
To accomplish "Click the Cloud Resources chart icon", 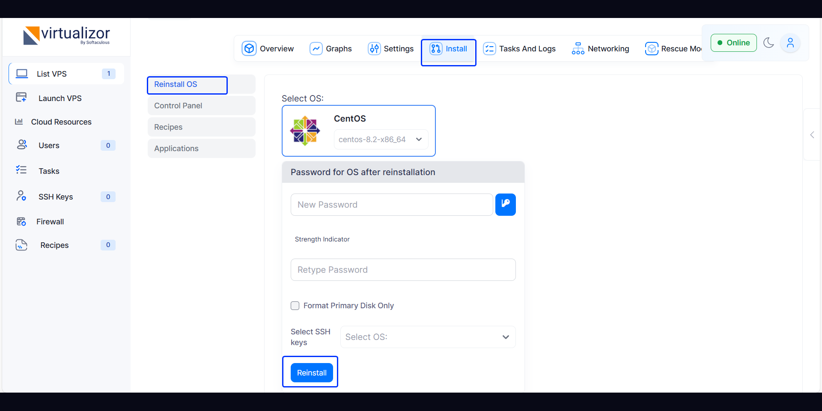I will [x=19, y=122].
